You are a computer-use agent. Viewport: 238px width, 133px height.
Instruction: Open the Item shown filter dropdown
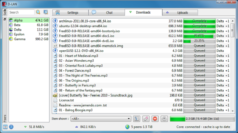(x=101, y=119)
